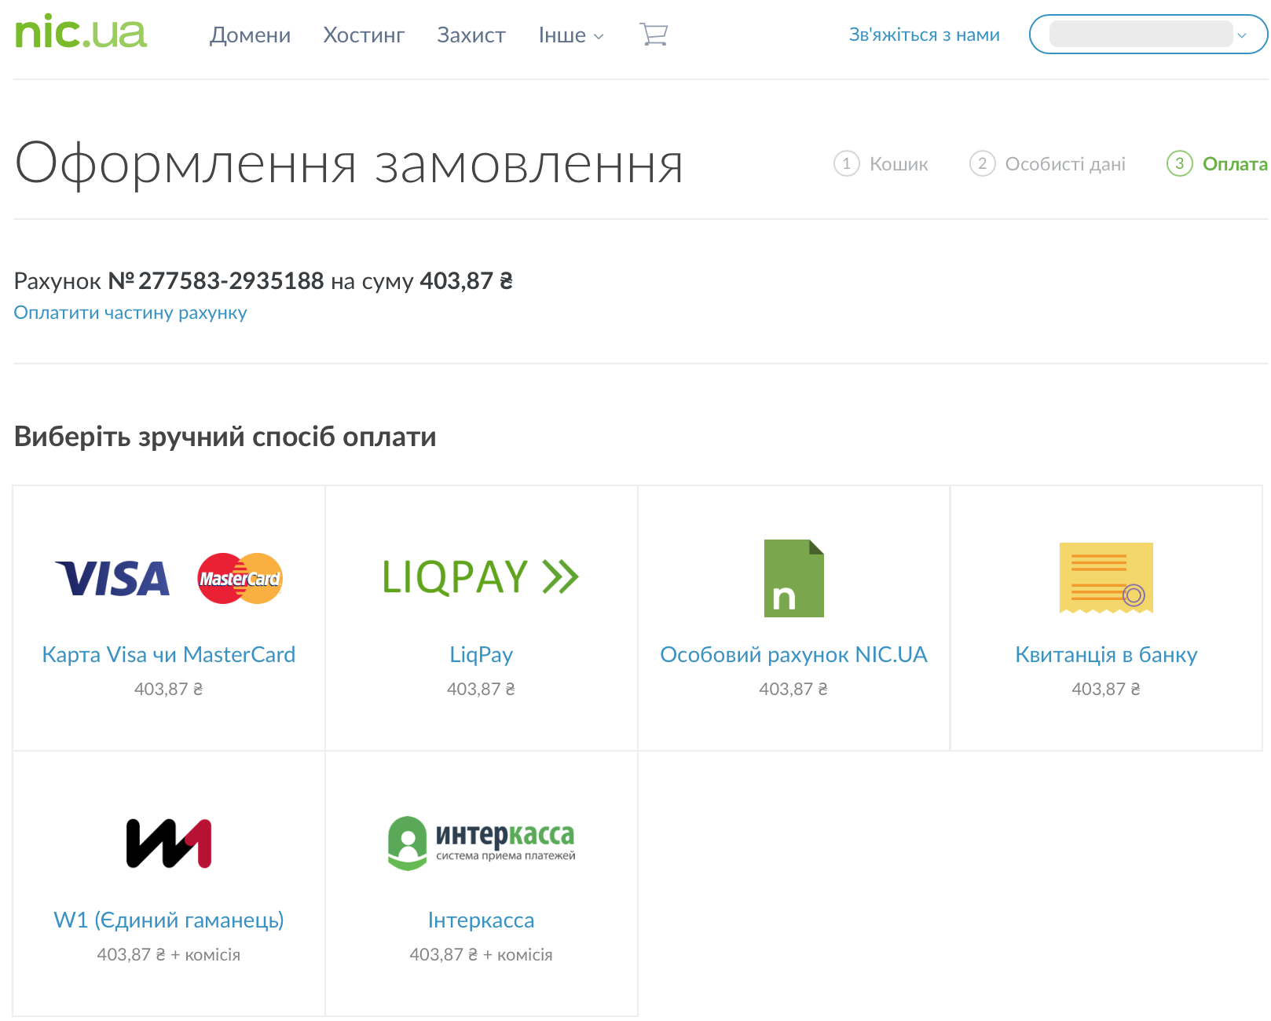Choose the LiqPay text link

pyautogui.click(x=482, y=654)
